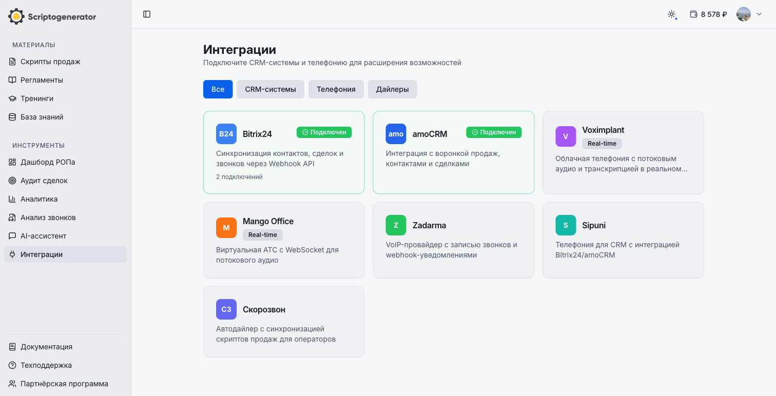Go to Регламенты in the sidebar
Screen dimensions: 776x396
point(65,80)
